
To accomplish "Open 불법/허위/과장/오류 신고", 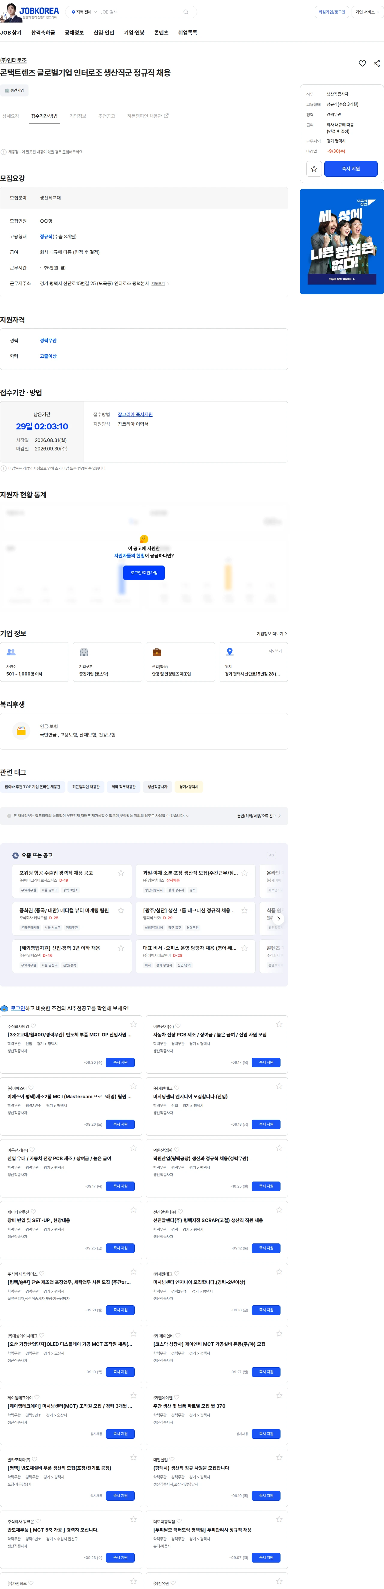I will tap(259, 816).
